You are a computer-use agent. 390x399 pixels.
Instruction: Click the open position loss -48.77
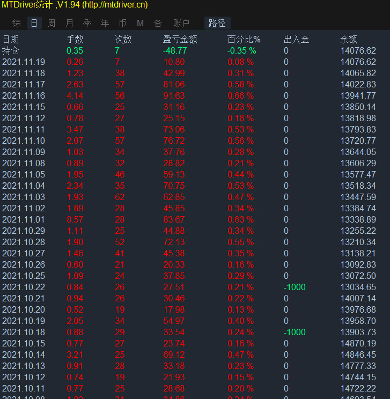[175, 50]
